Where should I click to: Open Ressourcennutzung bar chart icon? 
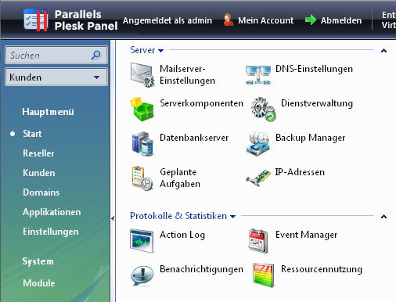pos(264,275)
